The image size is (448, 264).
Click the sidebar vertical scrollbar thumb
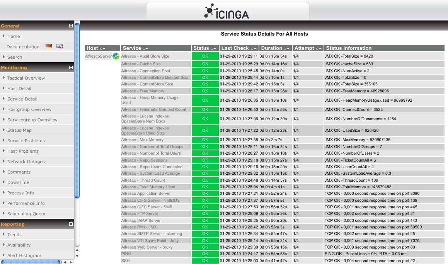77,110
